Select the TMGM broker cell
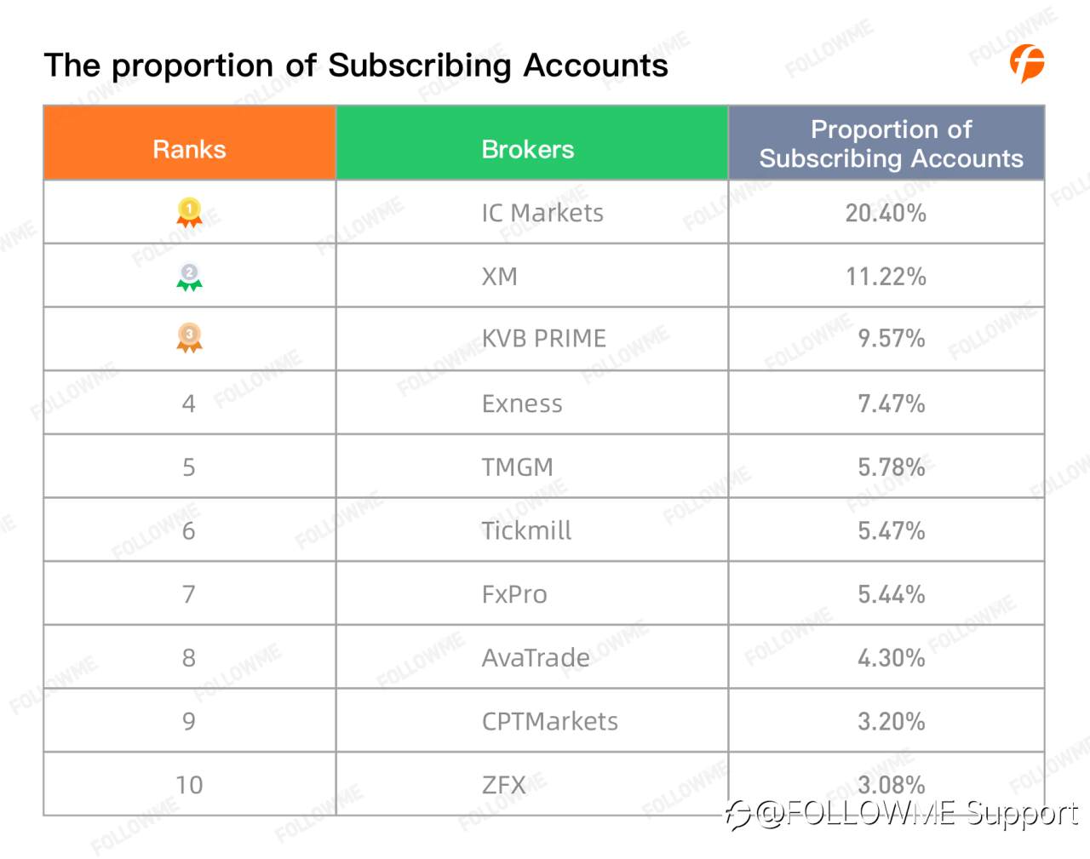1090x859 pixels. [x=532, y=467]
